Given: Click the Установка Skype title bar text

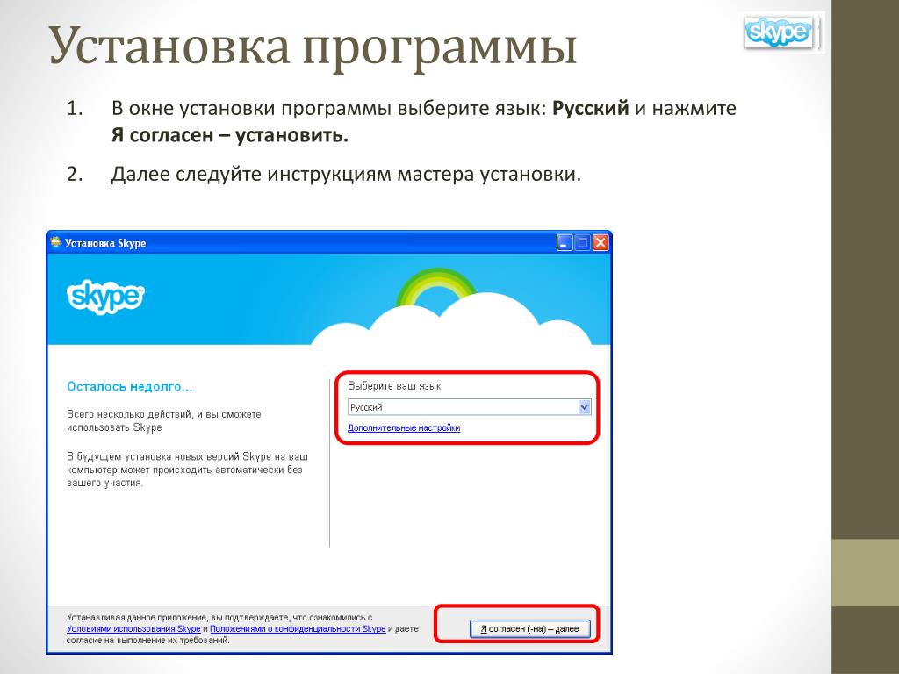Looking at the screenshot, I should (105, 243).
